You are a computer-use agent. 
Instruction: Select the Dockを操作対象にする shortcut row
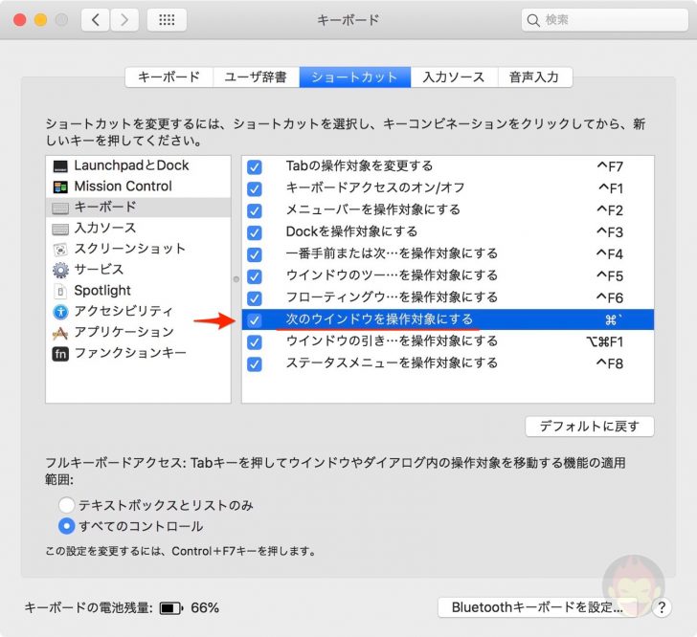(x=448, y=231)
